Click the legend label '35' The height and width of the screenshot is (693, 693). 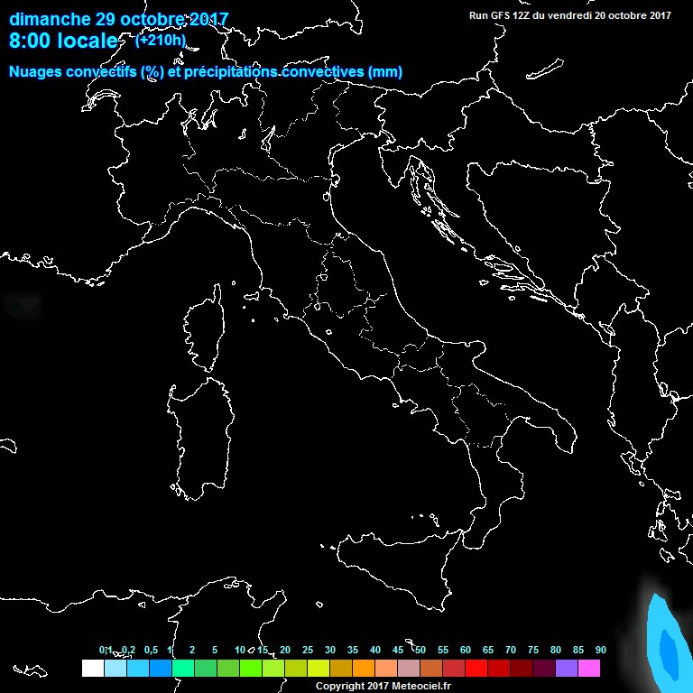[353, 650]
